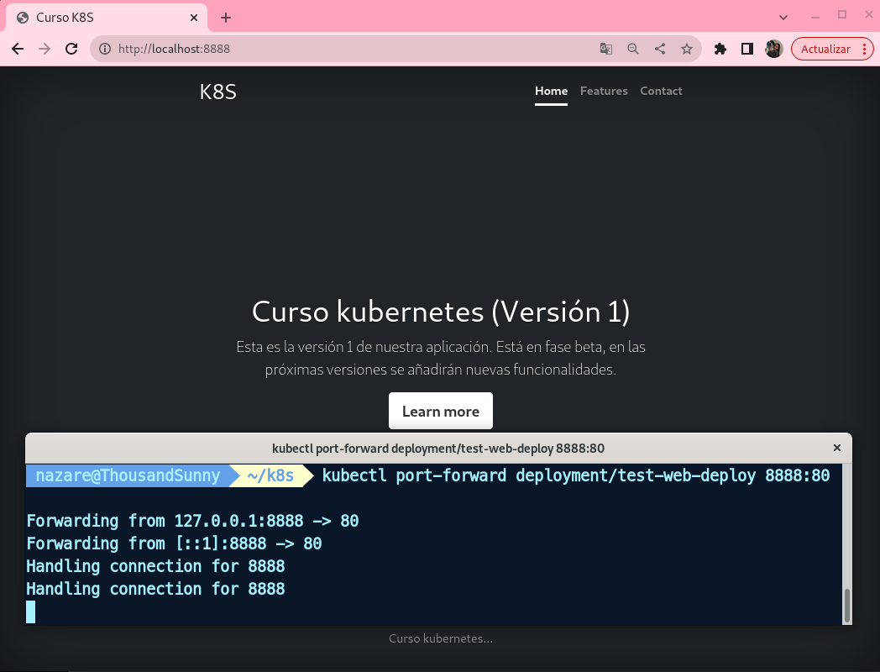
Task: Share this page via share icon
Action: pos(660,50)
